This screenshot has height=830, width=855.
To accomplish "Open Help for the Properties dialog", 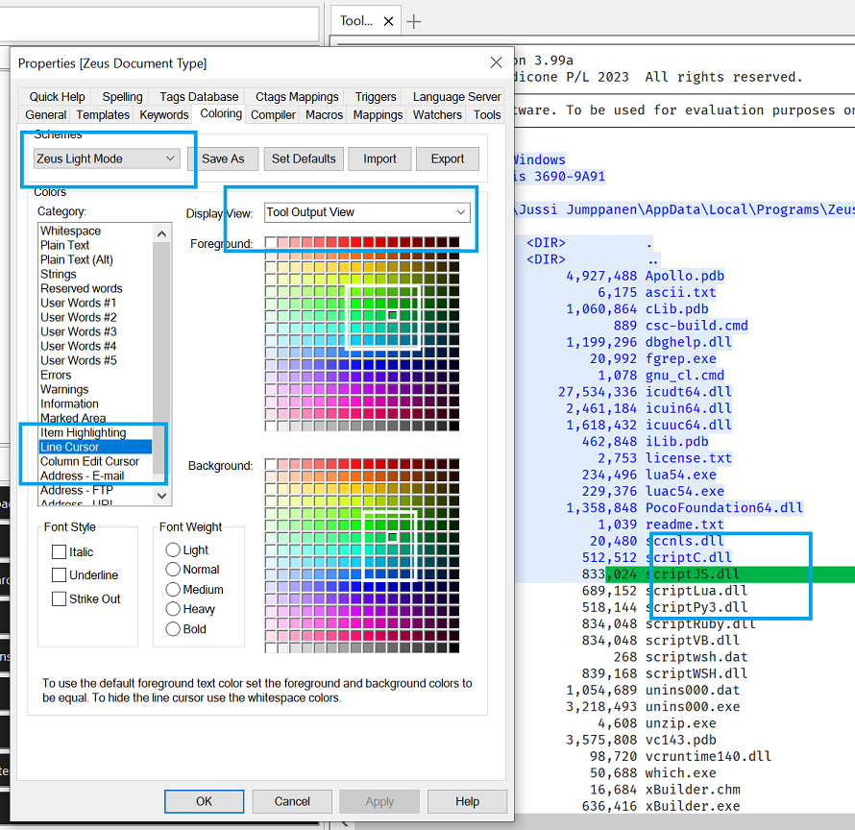I will pyautogui.click(x=467, y=801).
